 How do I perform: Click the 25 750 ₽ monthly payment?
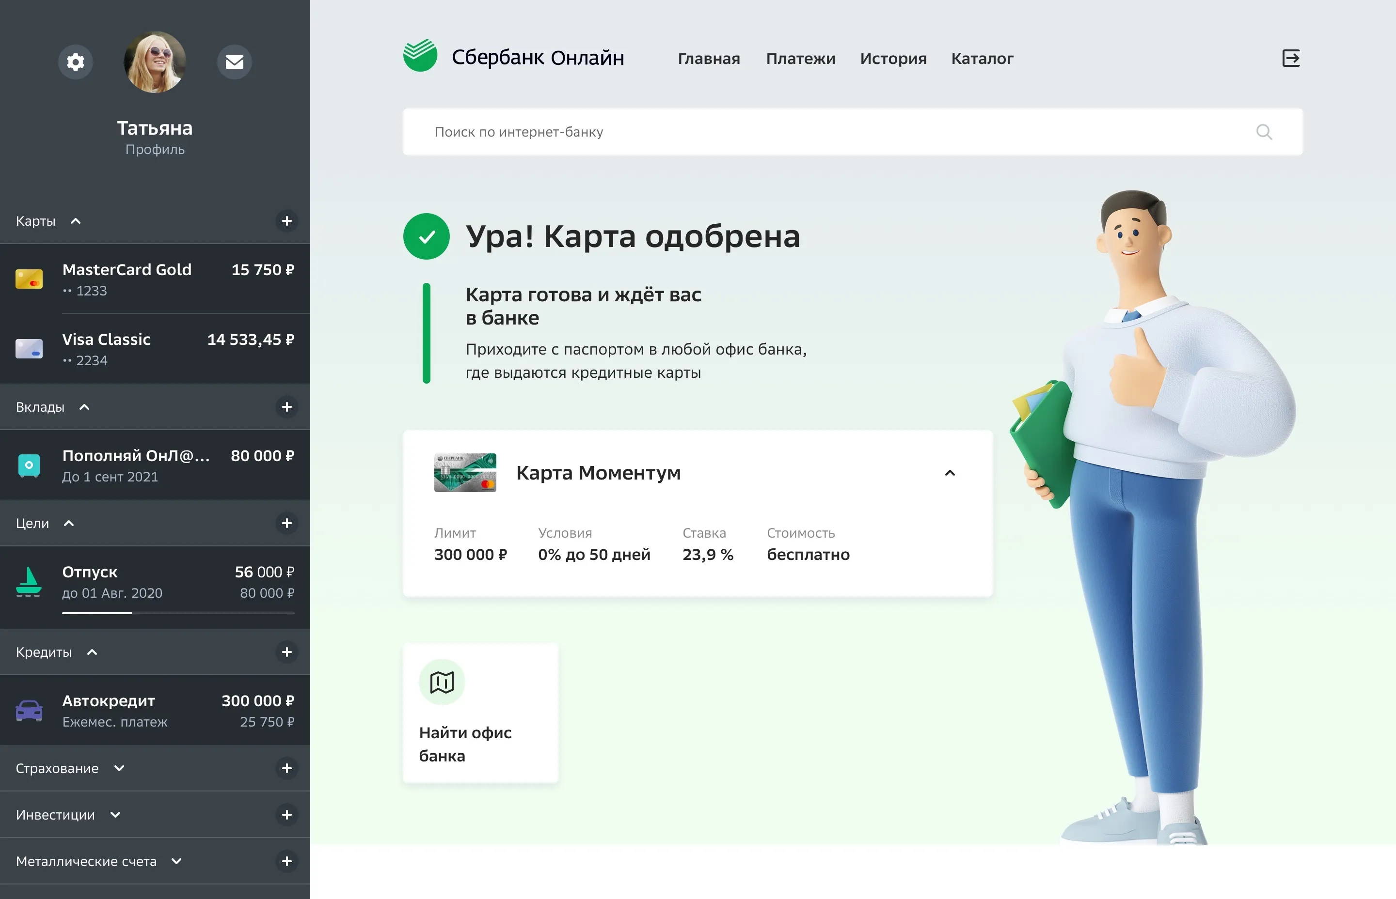tap(267, 722)
